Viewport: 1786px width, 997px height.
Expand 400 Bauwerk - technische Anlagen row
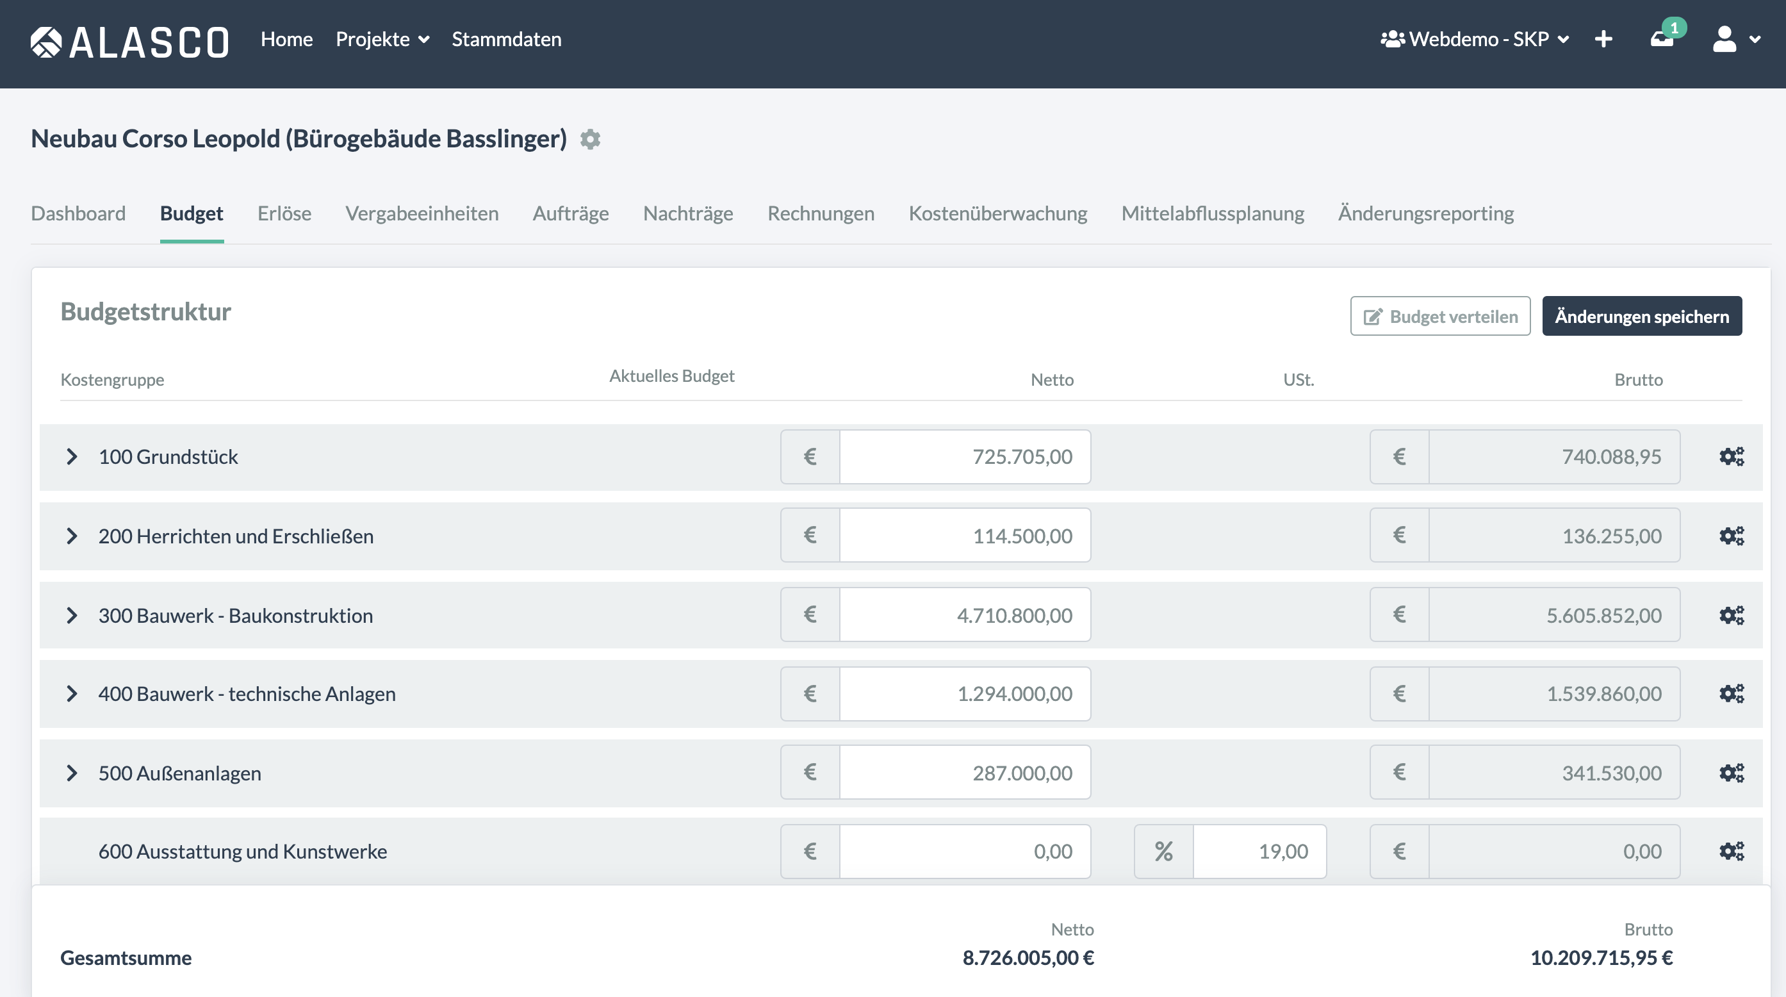(x=71, y=693)
